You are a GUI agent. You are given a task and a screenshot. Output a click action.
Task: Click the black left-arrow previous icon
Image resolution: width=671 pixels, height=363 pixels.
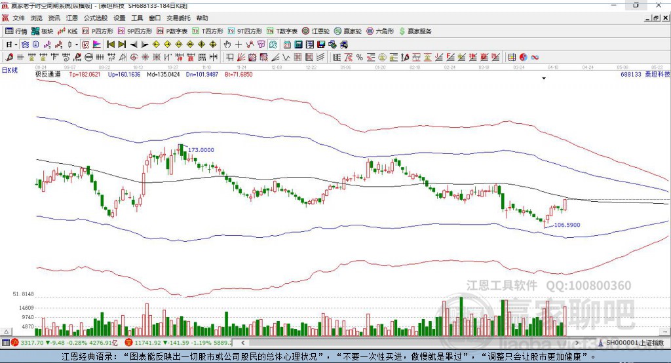134,45
